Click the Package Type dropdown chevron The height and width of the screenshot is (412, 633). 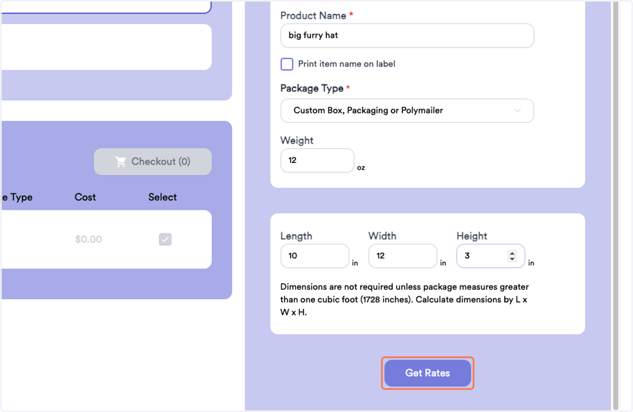pos(517,111)
